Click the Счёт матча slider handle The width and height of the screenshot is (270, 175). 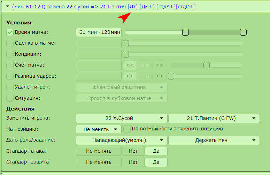(x=207, y=65)
